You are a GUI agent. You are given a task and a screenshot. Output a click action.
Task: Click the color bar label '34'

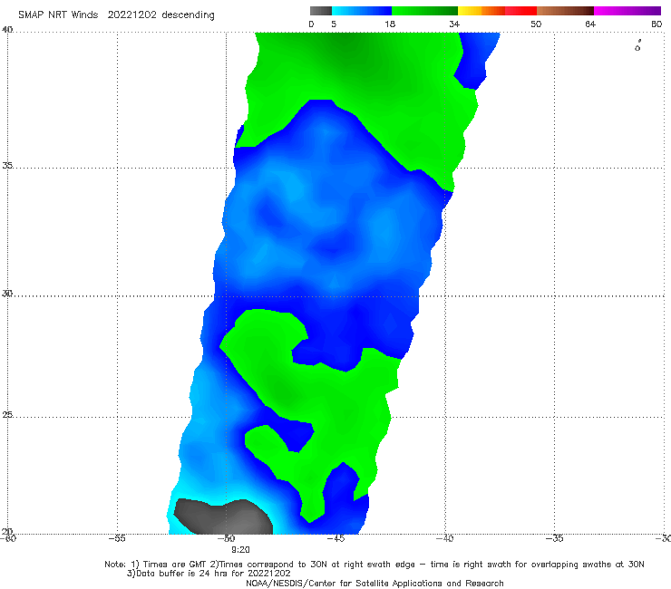coord(454,24)
